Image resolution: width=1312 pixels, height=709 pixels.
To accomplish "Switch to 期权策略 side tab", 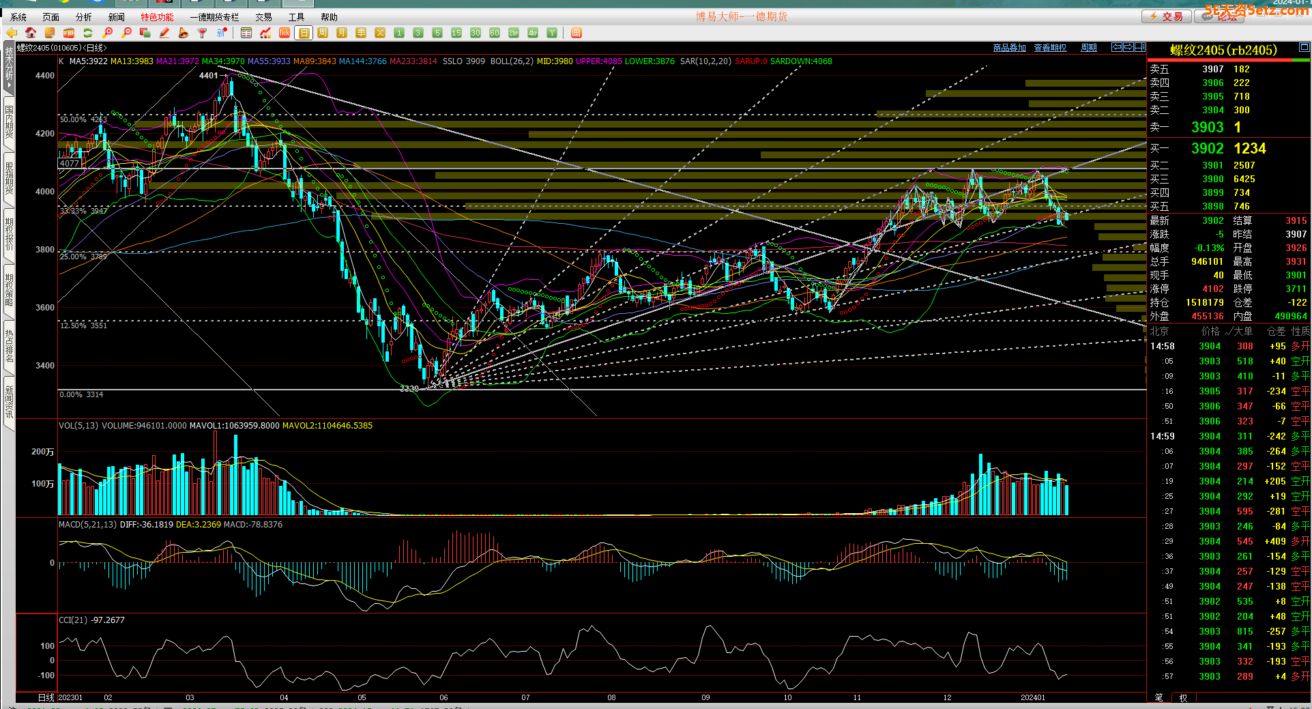I will [x=9, y=291].
